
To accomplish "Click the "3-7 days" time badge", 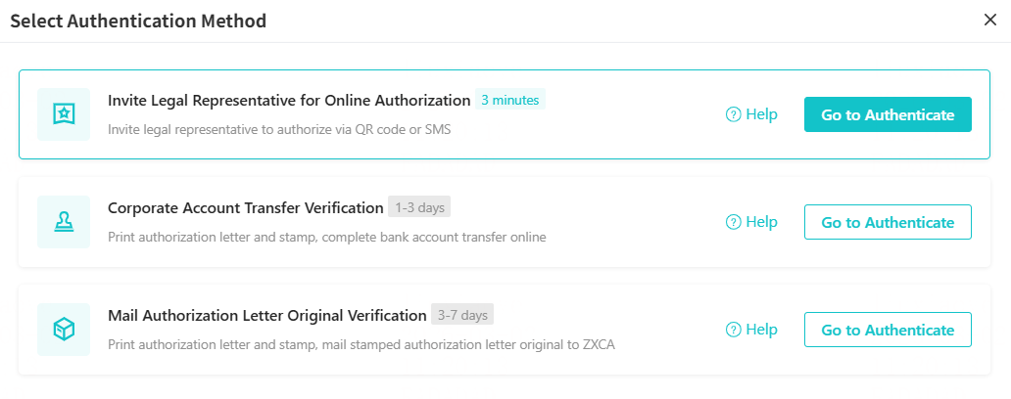I will click(461, 315).
